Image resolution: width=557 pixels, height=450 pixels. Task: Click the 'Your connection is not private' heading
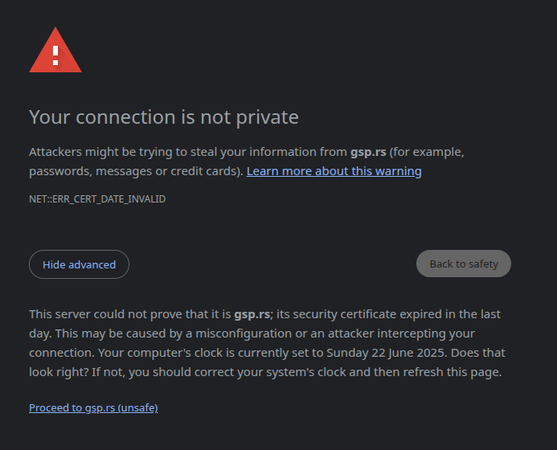point(164,117)
